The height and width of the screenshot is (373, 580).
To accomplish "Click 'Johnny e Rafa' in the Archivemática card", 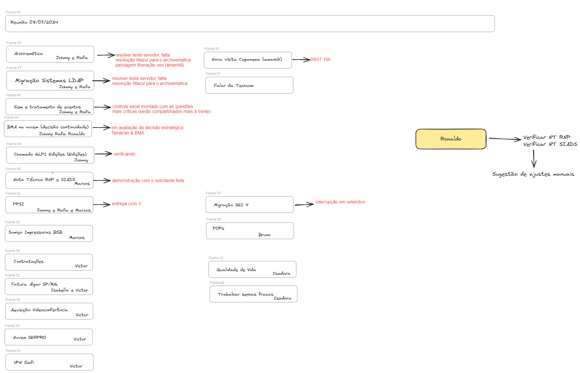I will click(x=72, y=58).
